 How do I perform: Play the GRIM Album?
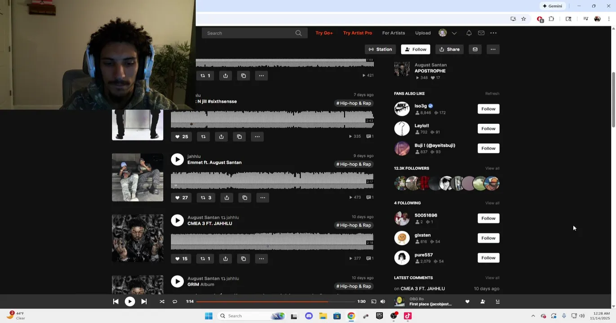tap(177, 281)
